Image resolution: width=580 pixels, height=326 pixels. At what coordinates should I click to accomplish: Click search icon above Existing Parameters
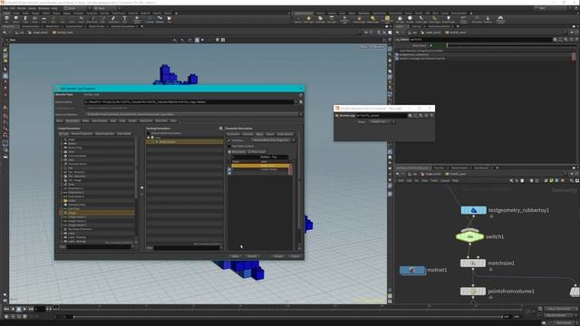coord(221,129)
